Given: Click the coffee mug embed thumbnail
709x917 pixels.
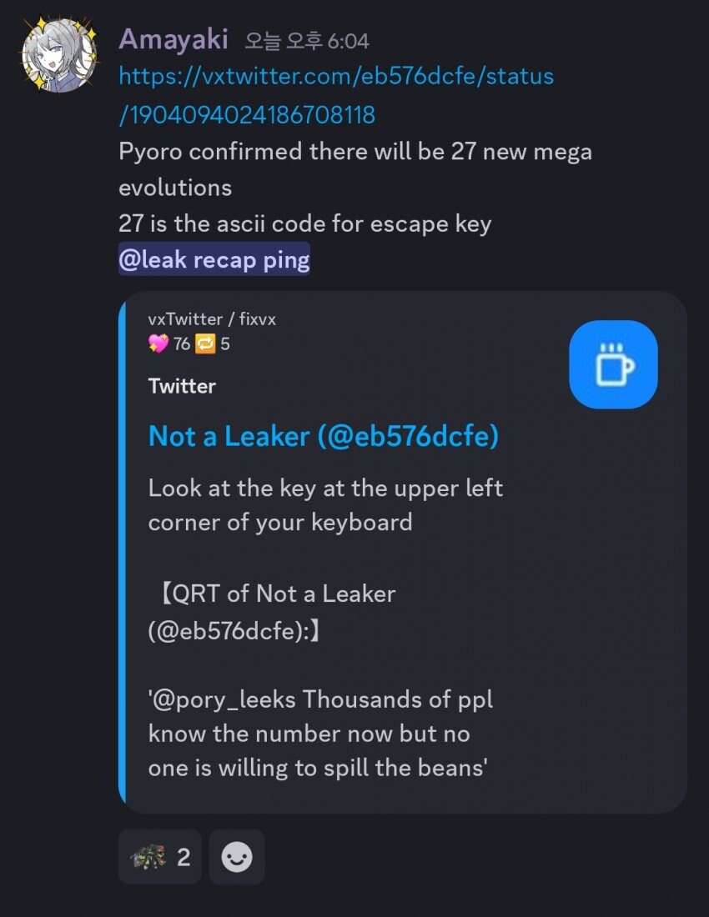Looking at the screenshot, I should click(613, 364).
